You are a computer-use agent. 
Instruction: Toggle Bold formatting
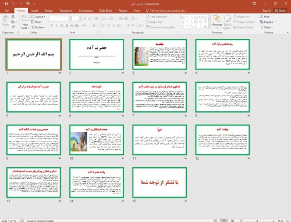[x=52, y=26]
